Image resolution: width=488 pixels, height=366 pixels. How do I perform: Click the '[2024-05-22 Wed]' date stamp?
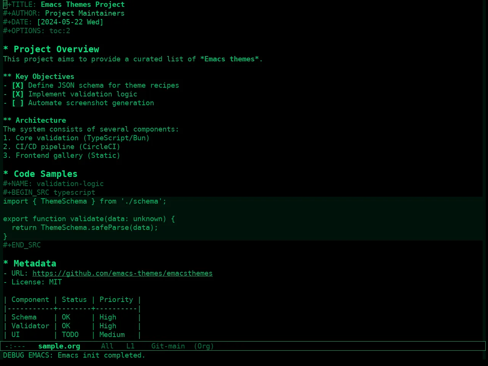[70, 22]
